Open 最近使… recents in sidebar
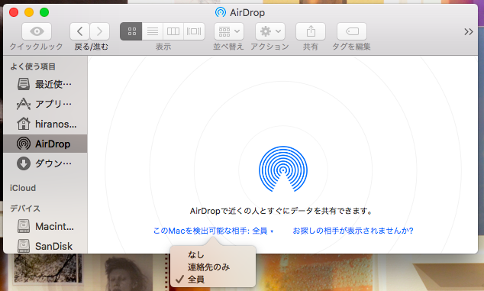This screenshot has height=291, width=484. 45,84
